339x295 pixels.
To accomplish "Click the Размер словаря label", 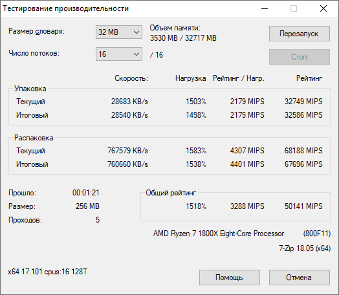I will tap(36, 31).
